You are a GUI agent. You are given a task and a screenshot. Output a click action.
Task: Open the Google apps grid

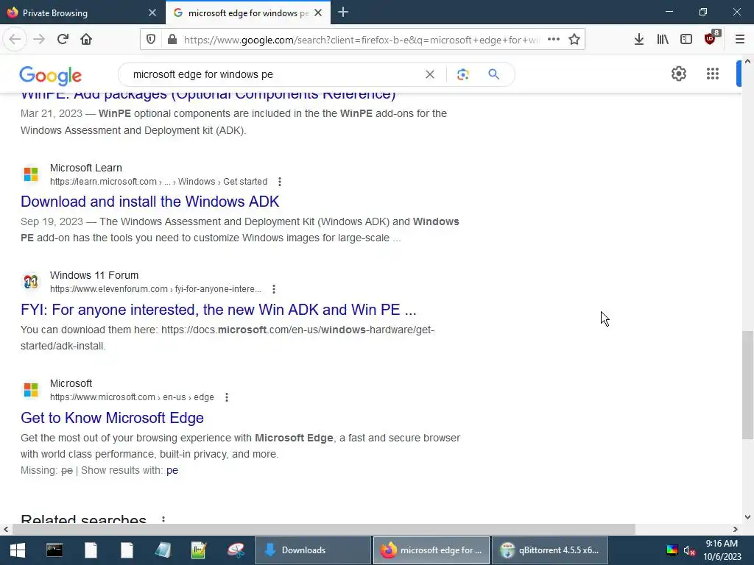[x=713, y=74]
